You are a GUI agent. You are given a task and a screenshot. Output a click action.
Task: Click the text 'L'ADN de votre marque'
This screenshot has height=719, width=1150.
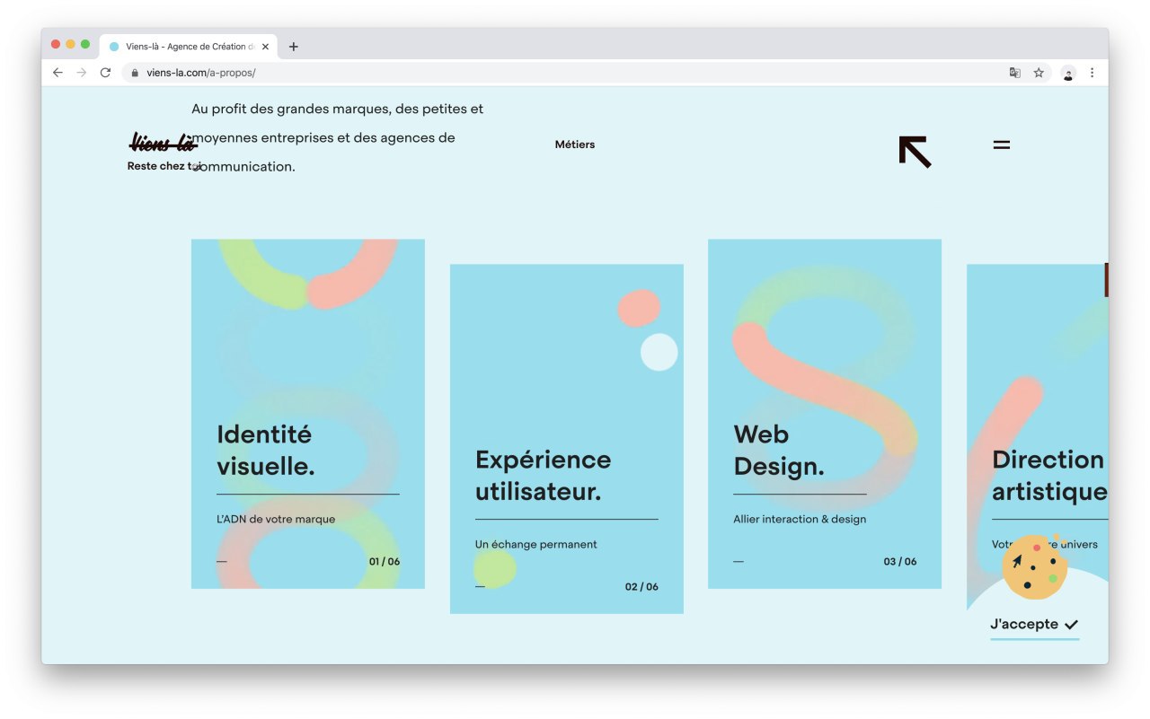point(276,519)
